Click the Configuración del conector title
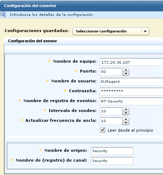Image resolution: width=163 pixels, height=175 pixels. 30,6
